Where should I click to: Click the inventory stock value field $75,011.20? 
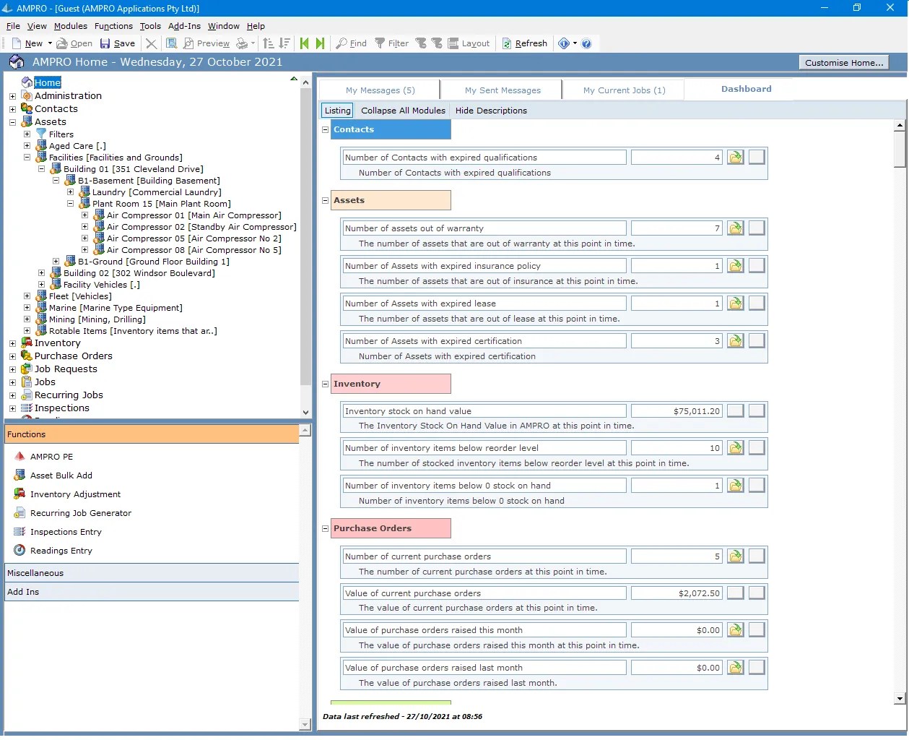(x=677, y=411)
